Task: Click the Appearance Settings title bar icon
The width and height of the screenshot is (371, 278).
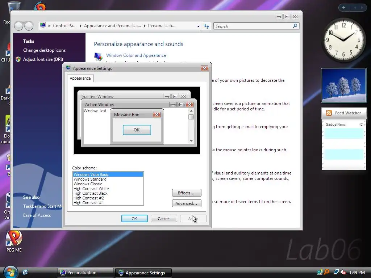Action: point(68,68)
